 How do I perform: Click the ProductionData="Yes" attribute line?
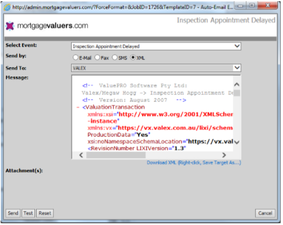point(119,135)
